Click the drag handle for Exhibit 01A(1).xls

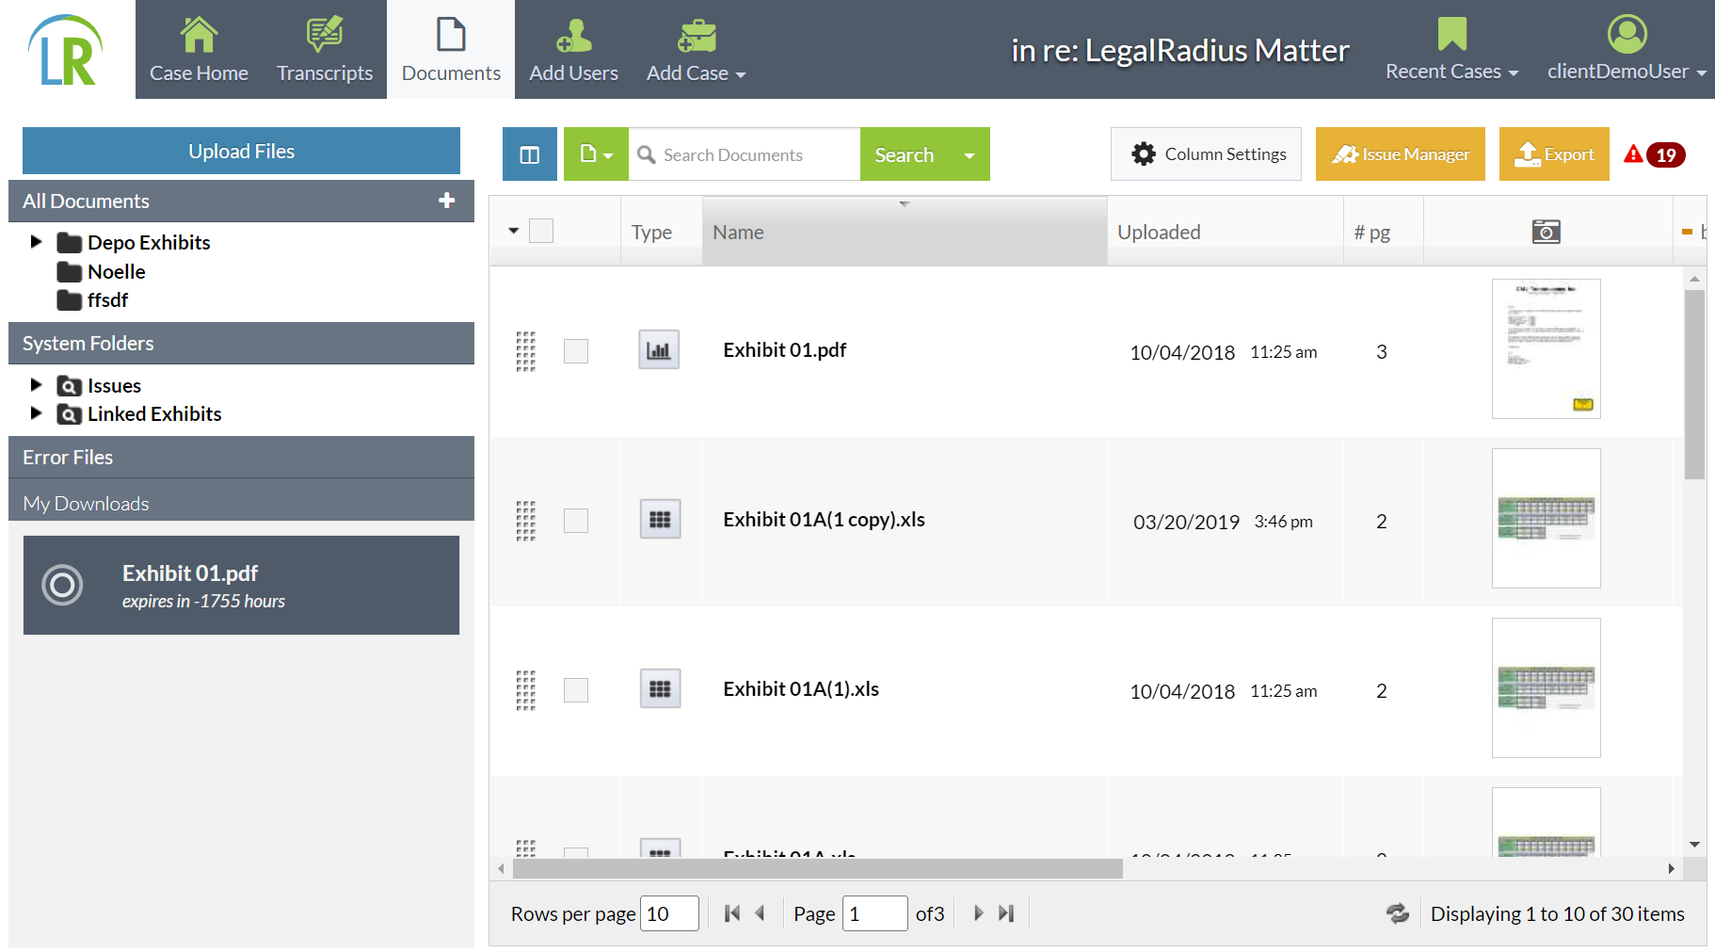tap(525, 690)
